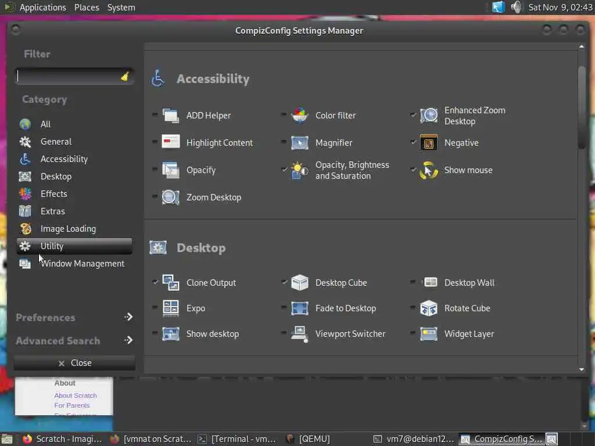Focus the Filter search input field

[74, 77]
